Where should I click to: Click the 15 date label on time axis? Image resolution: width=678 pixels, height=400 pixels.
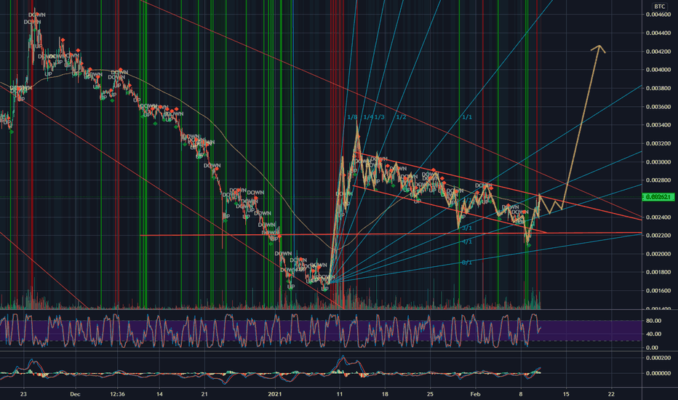566,394
